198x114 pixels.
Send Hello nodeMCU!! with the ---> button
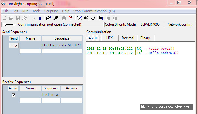pyautogui.click(x=14, y=45)
